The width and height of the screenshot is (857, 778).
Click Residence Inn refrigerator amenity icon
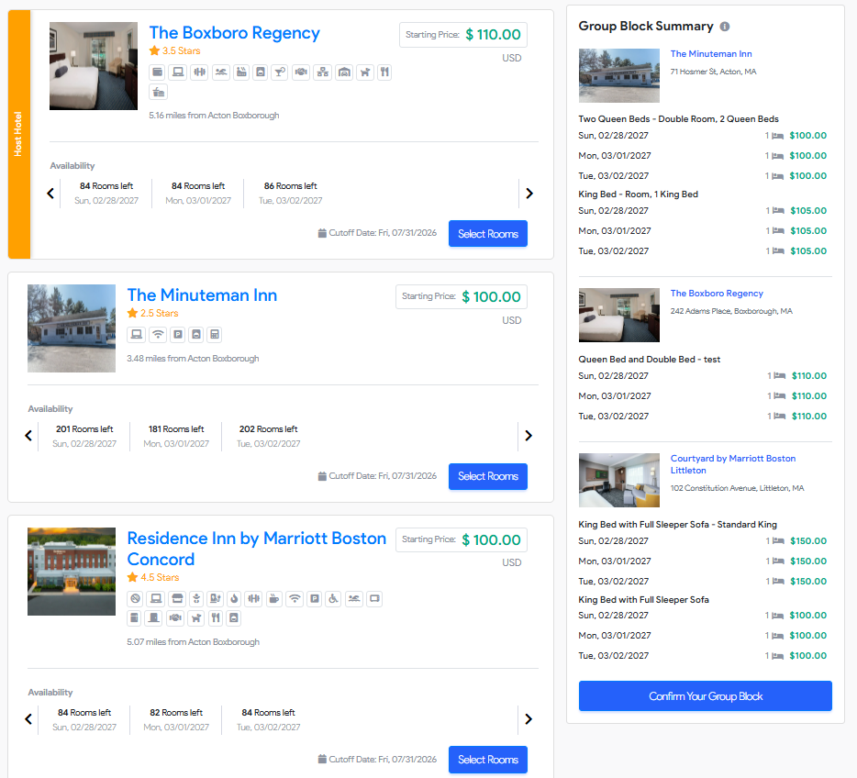[x=135, y=618]
